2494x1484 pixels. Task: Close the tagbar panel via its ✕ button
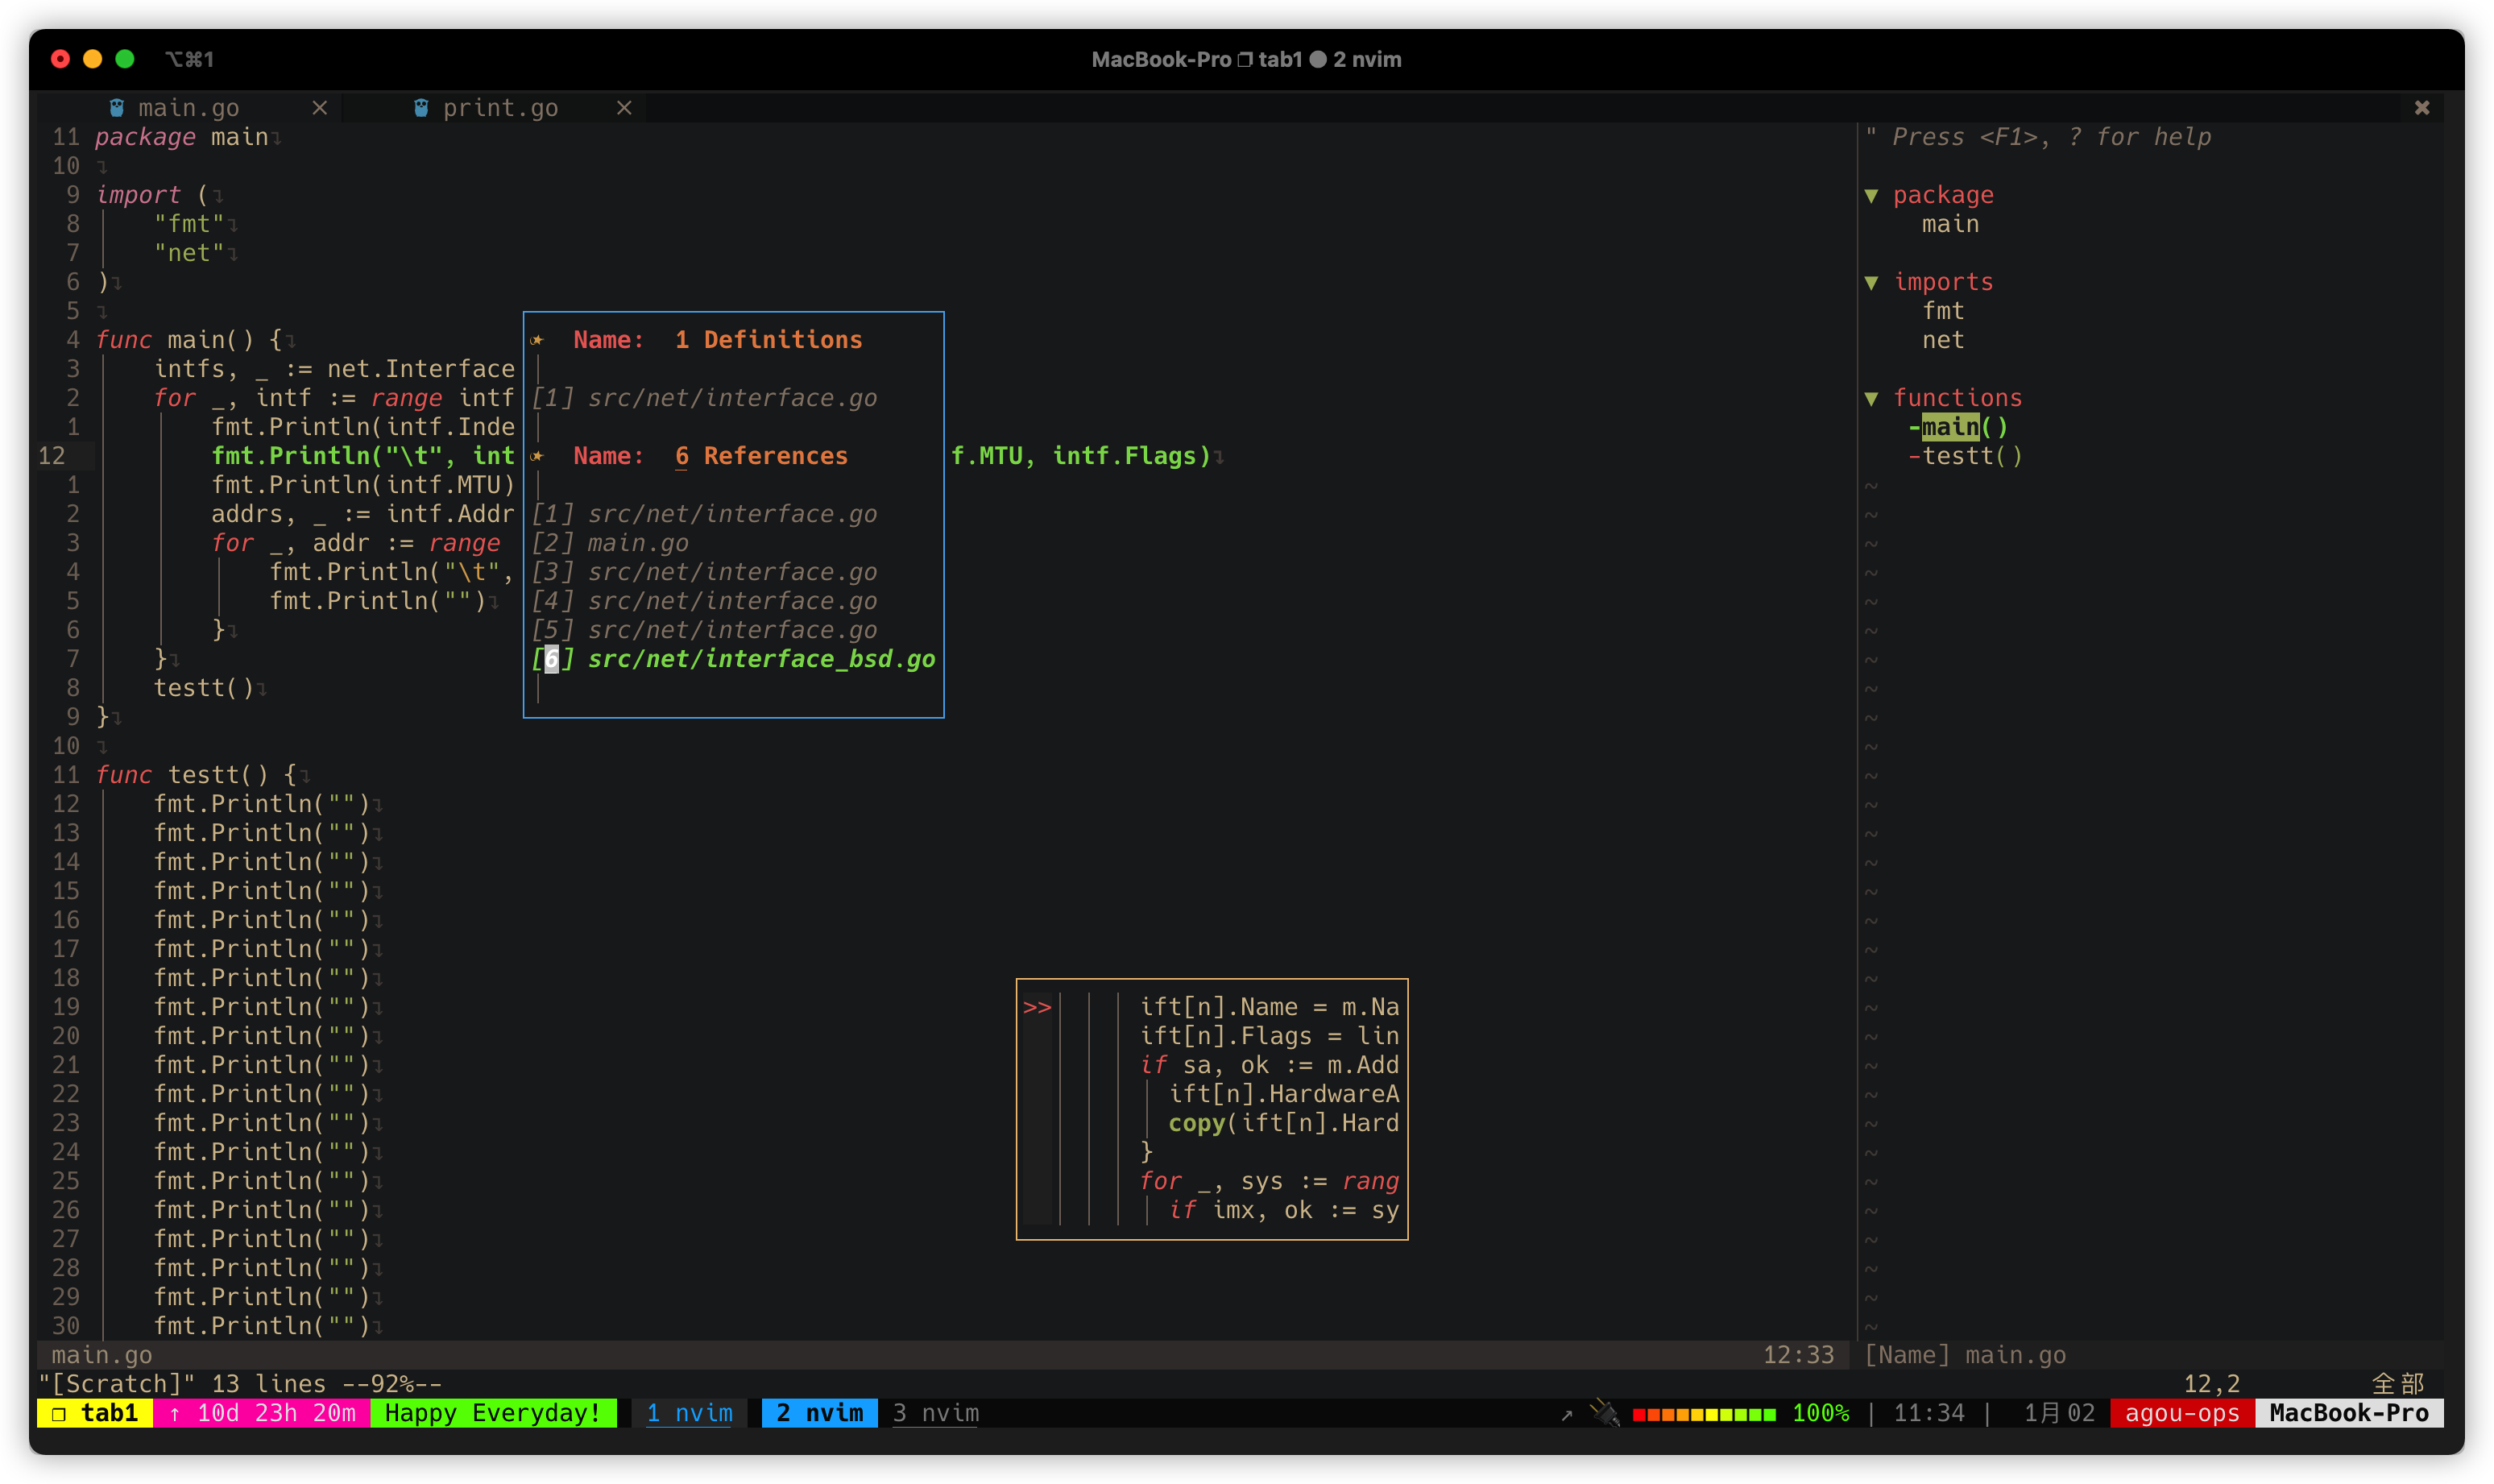(2423, 107)
